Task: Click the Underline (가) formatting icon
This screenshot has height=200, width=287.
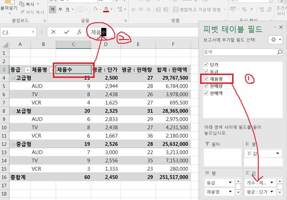Action: (67, 10)
